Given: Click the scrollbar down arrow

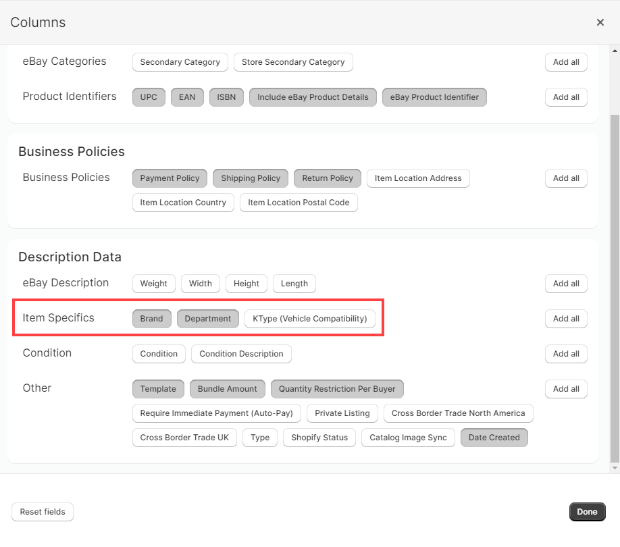Looking at the screenshot, I should tap(615, 468).
